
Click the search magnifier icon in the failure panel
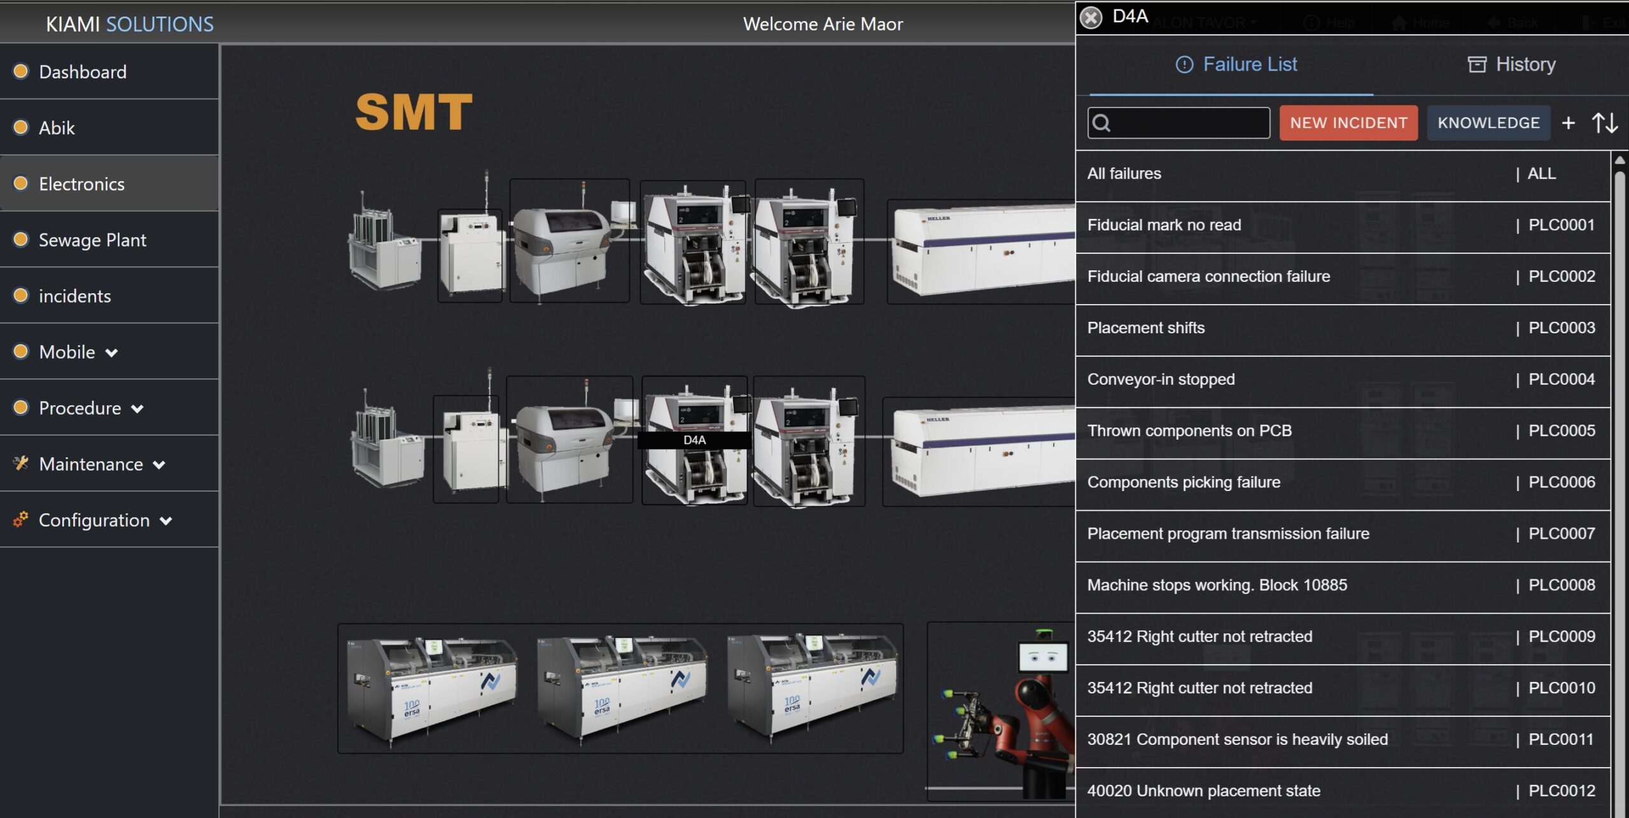[1100, 122]
